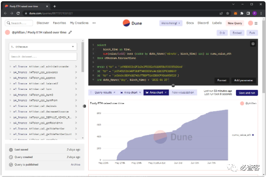The height and width of the screenshot is (179, 268).
Task: Expand A4Token_call_approve table
Action: point(10,78)
